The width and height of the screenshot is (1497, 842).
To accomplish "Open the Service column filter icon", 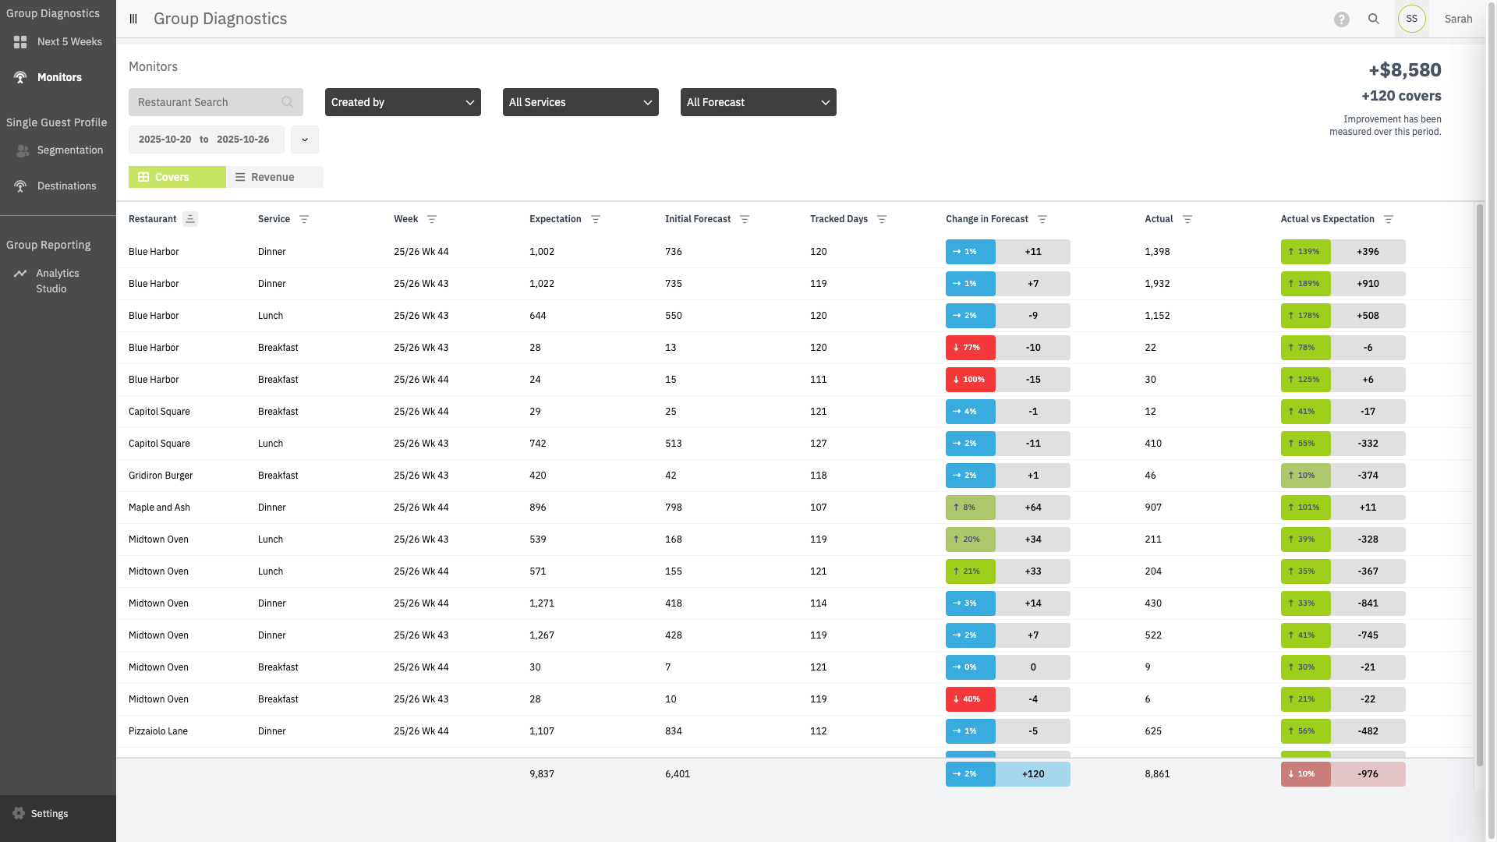I will point(304,219).
